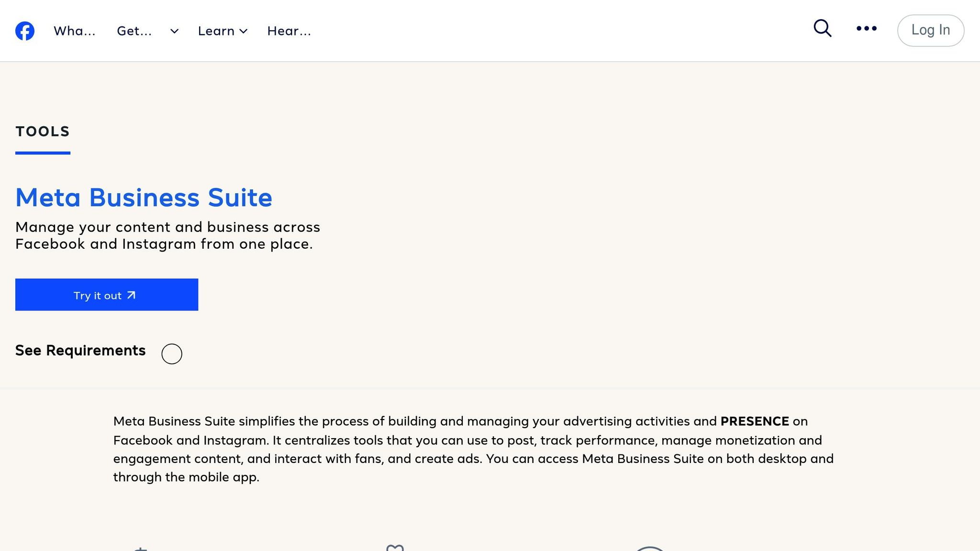Click the Facebook logo icon
Viewport: 980px width, 551px height.
25,30
